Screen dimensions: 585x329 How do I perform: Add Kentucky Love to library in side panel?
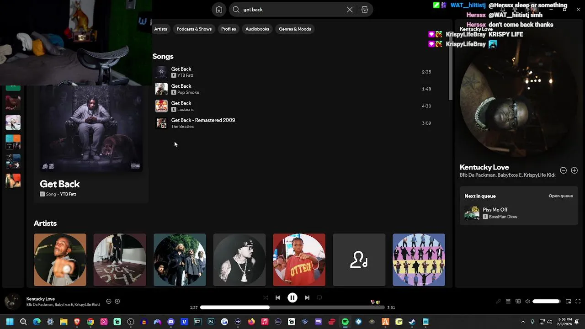click(574, 170)
